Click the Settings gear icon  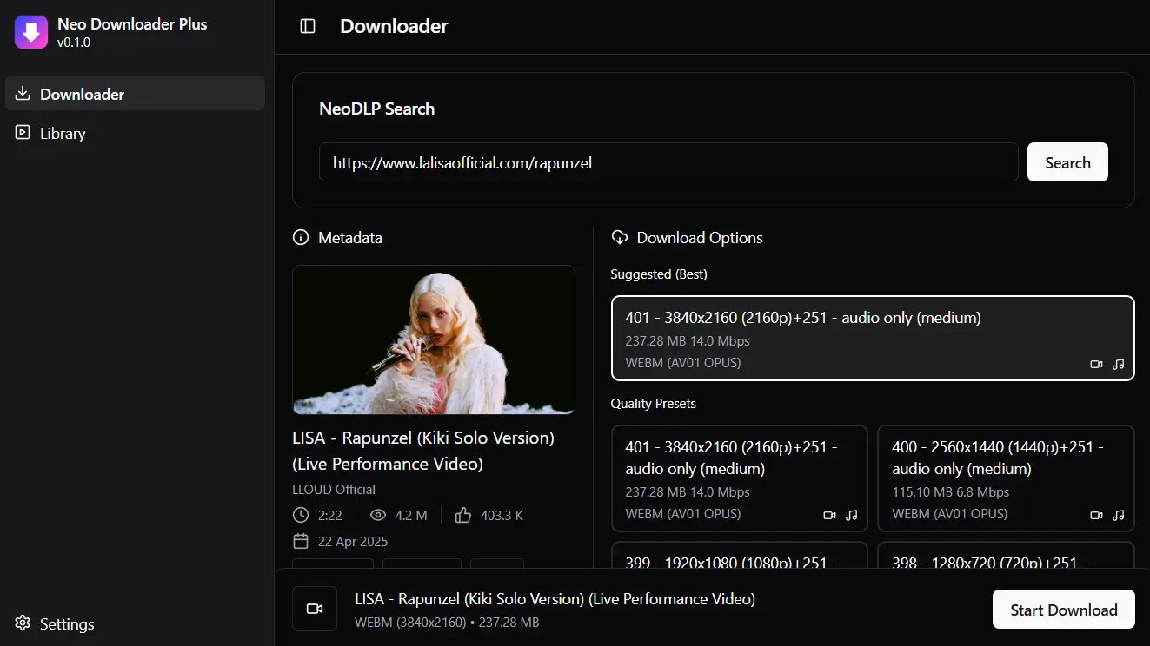click(x=23, y=623)
